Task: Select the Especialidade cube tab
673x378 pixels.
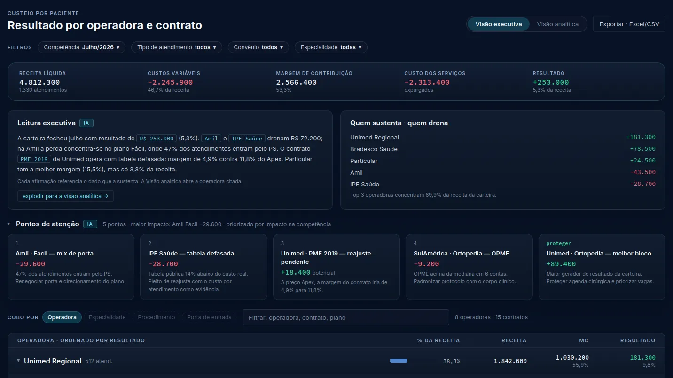Action: 107,317
